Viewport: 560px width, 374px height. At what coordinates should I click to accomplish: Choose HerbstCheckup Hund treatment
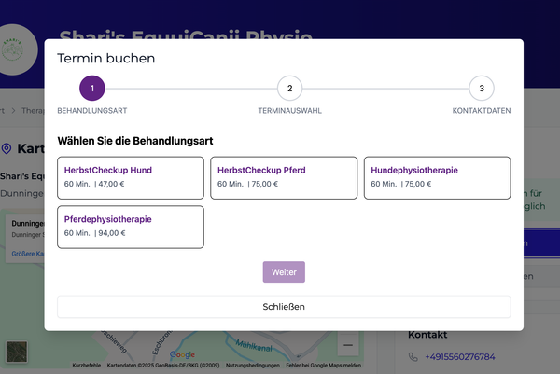click(x=130, y=177)
